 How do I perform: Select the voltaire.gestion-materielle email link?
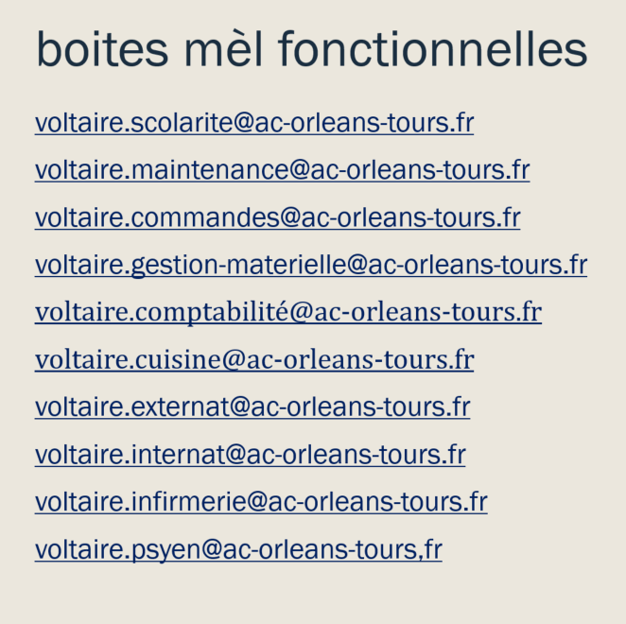[311, 265]
